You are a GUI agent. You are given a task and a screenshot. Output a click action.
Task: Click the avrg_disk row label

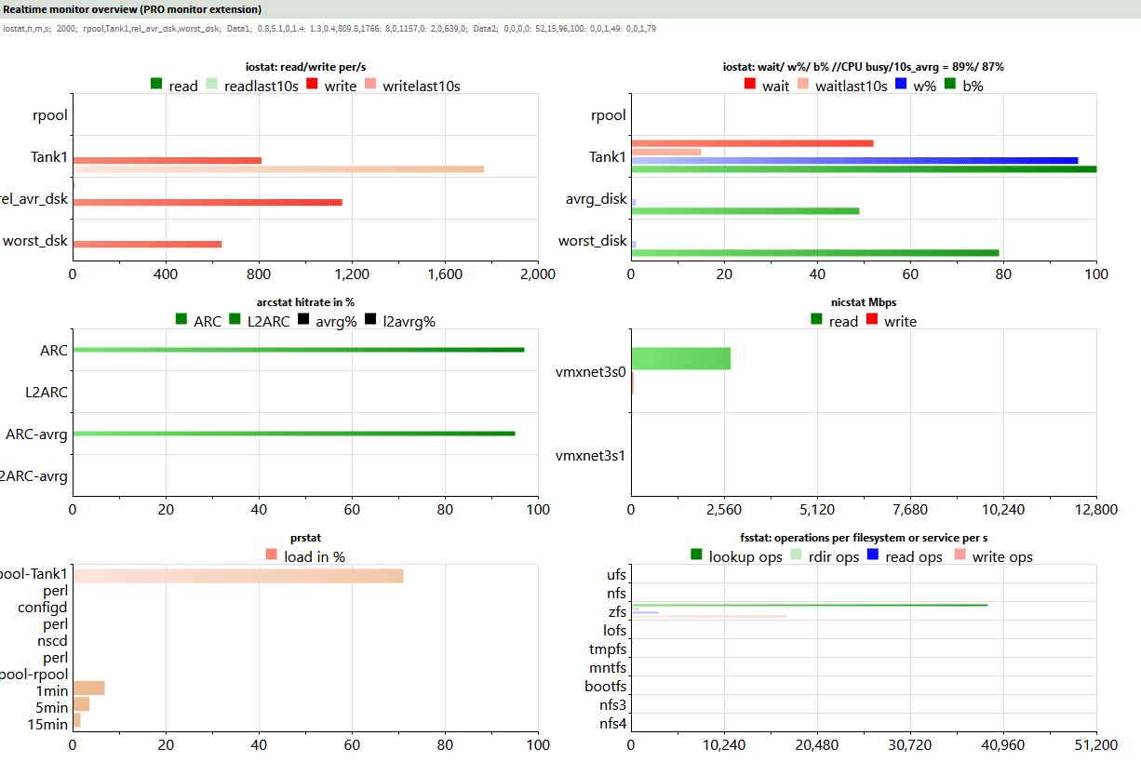[x=596, y=198]
